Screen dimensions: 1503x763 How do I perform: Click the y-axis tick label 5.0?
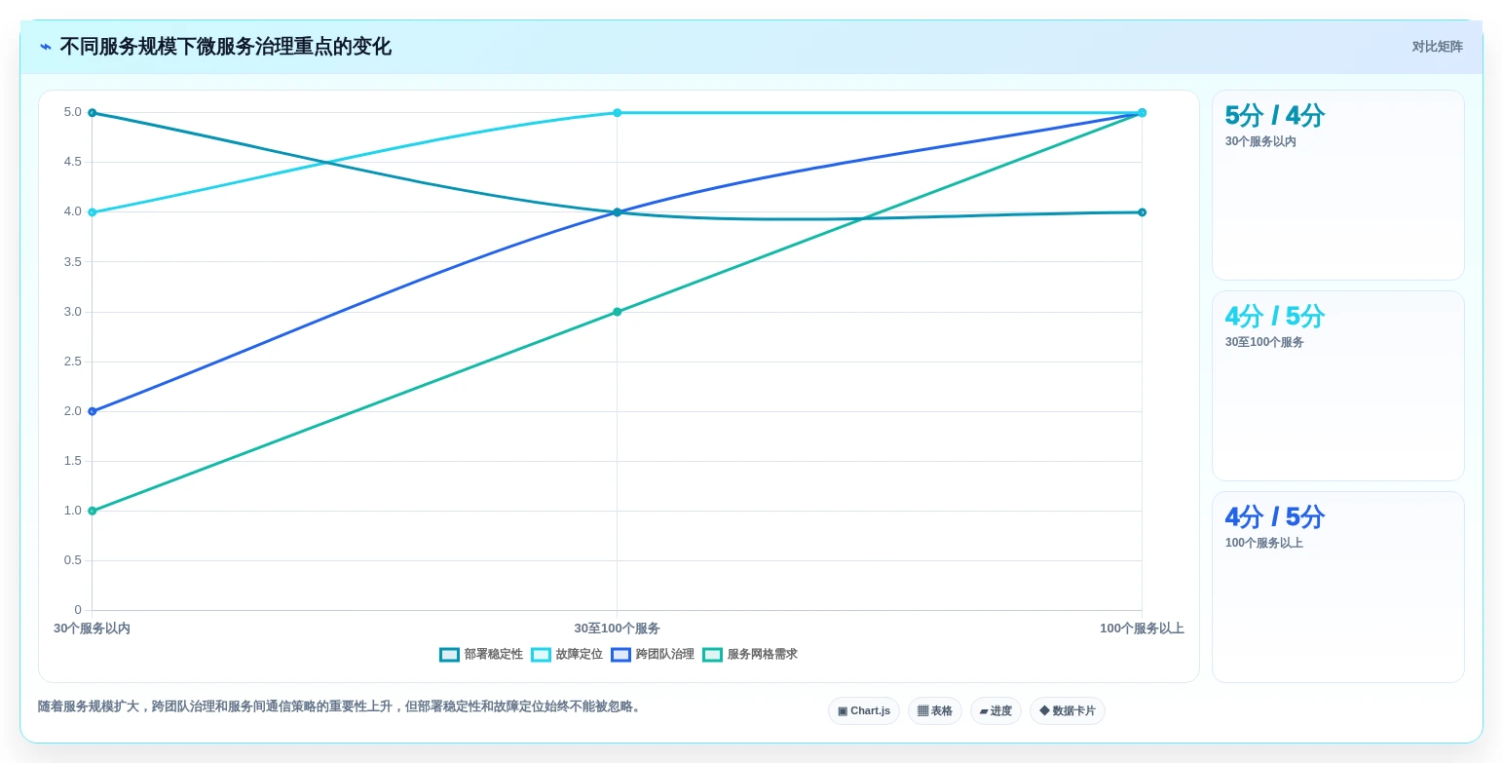click(73, 112)
